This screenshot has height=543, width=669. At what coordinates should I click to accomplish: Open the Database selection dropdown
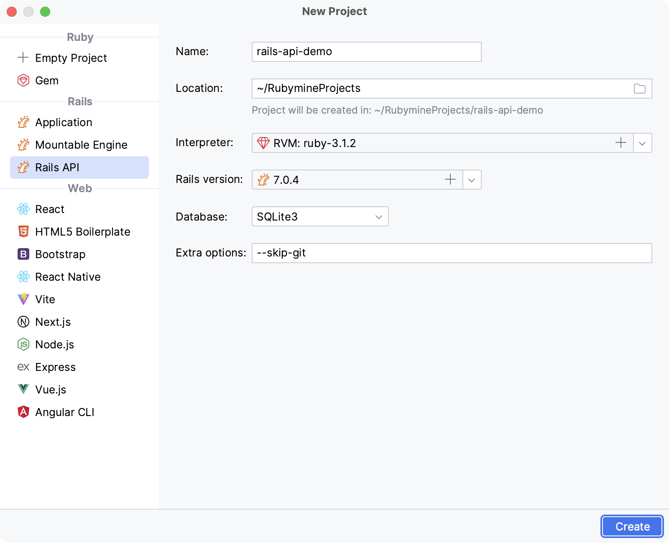coord(378,216)
